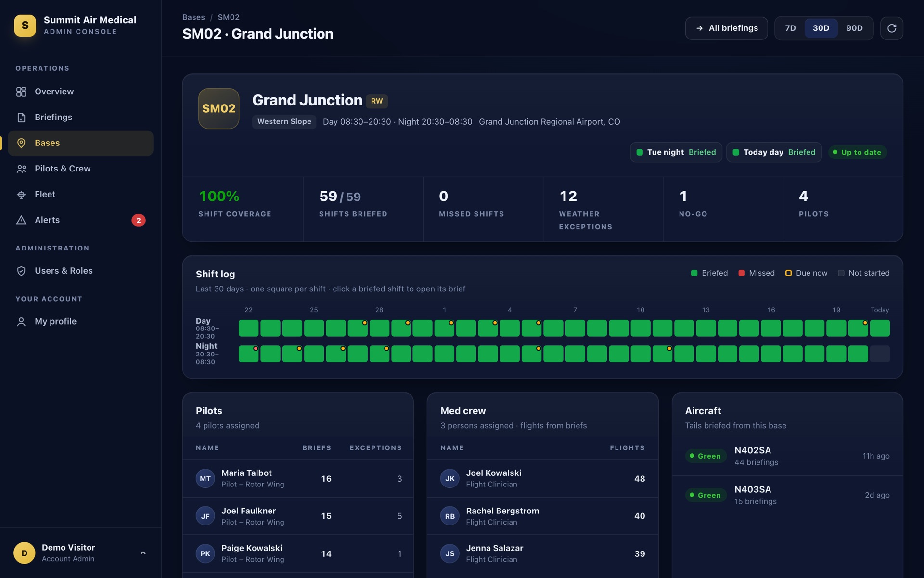The image size is (924, 578).
Task: Select the Pilots & Crew people icon
Action: 21,169
